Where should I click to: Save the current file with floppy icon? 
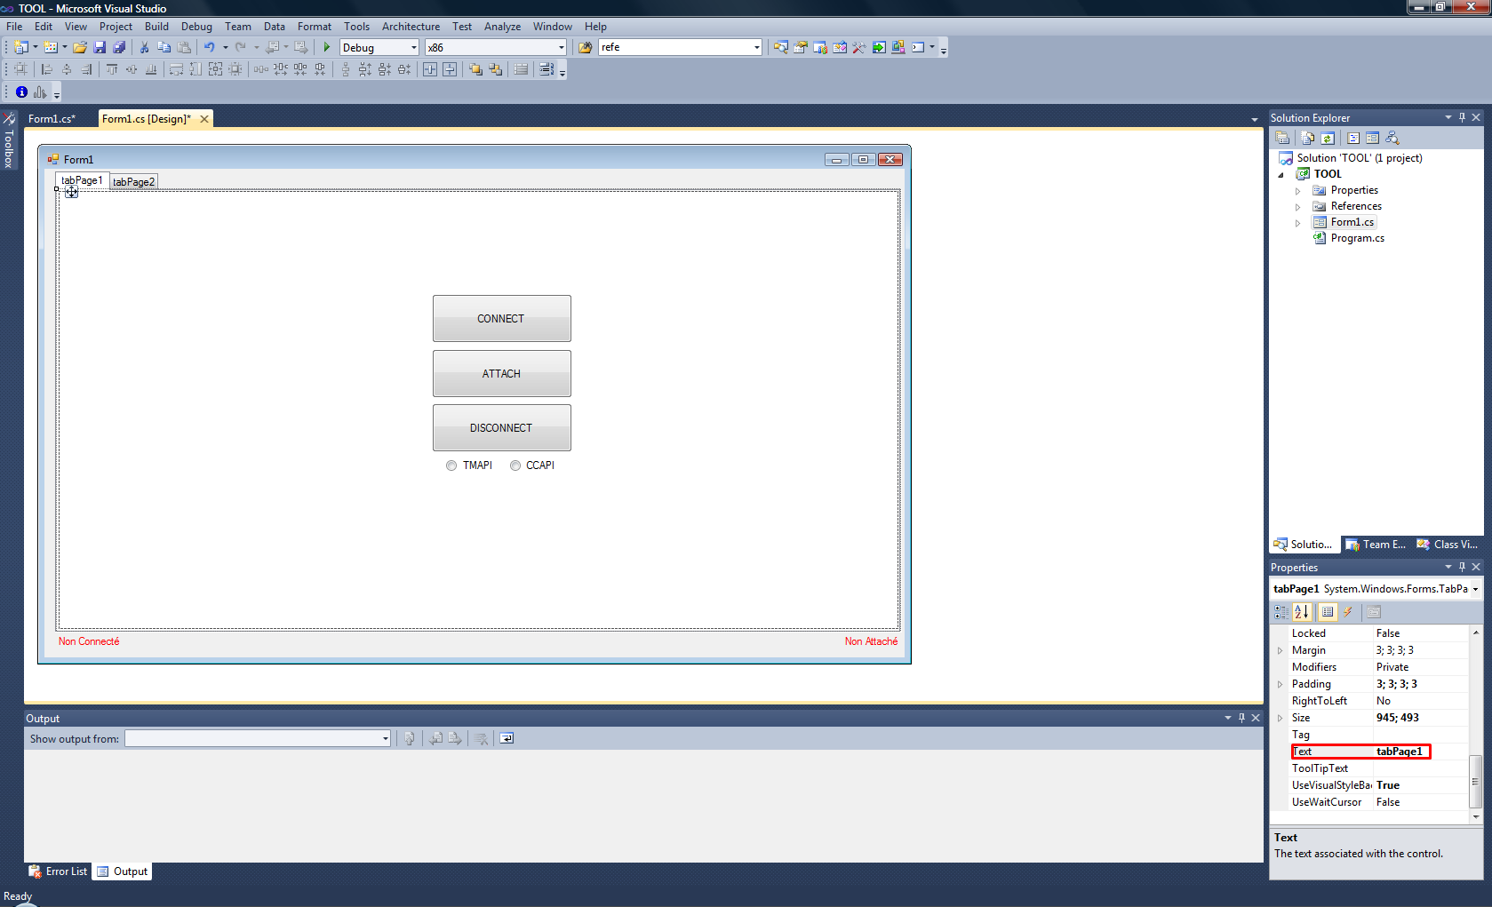click(x=100, y=47)
